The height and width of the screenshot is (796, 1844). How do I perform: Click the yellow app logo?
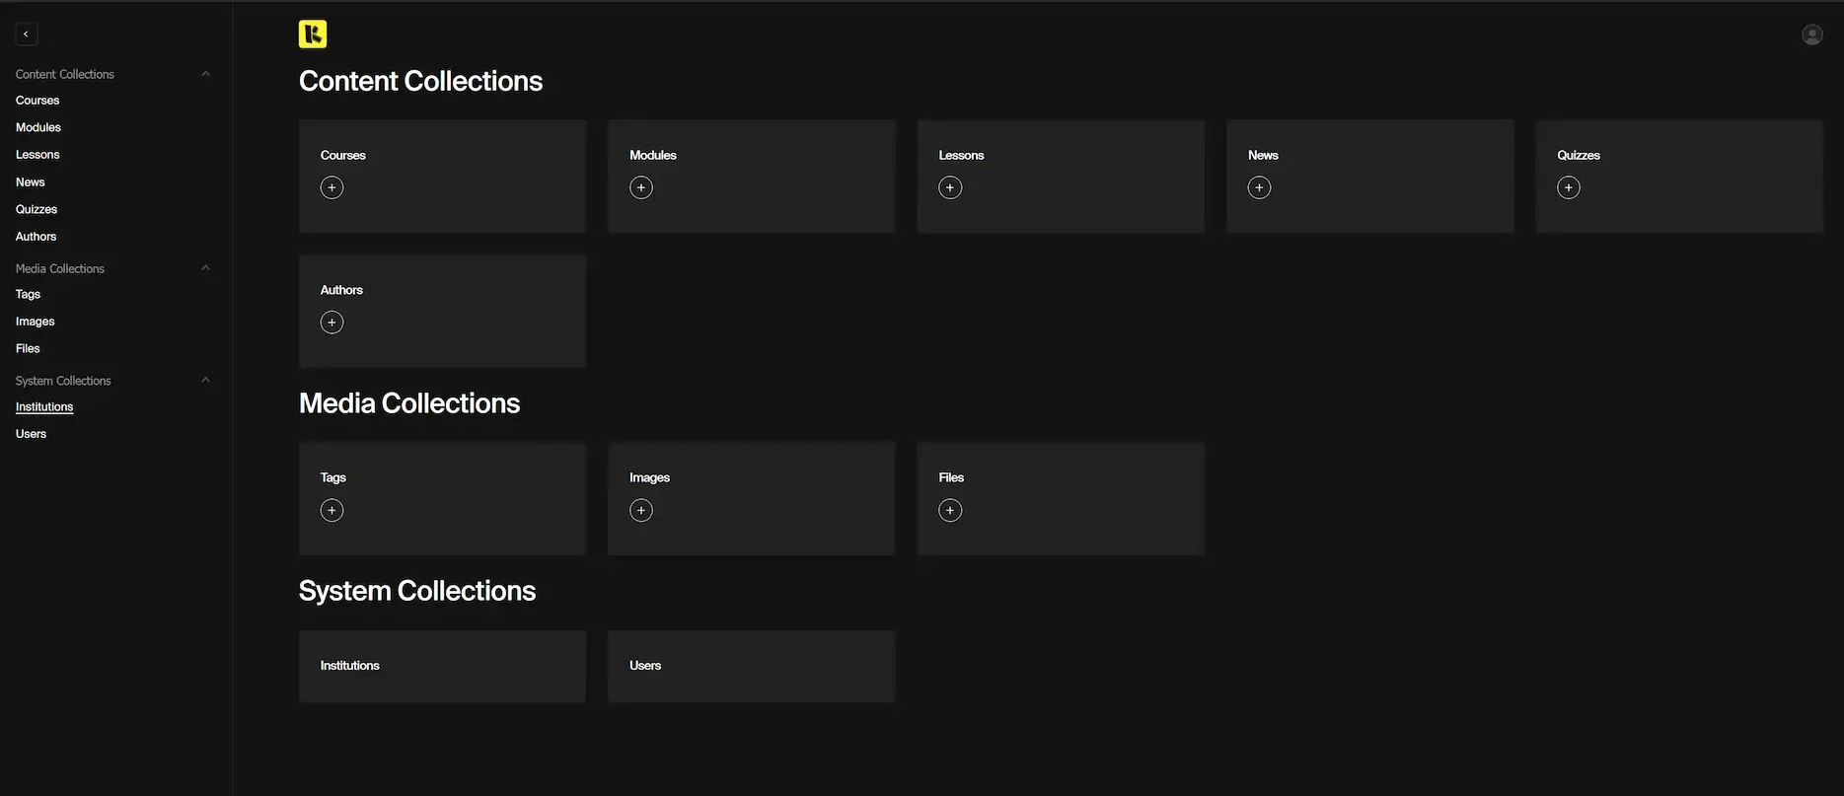pos(312,35)
